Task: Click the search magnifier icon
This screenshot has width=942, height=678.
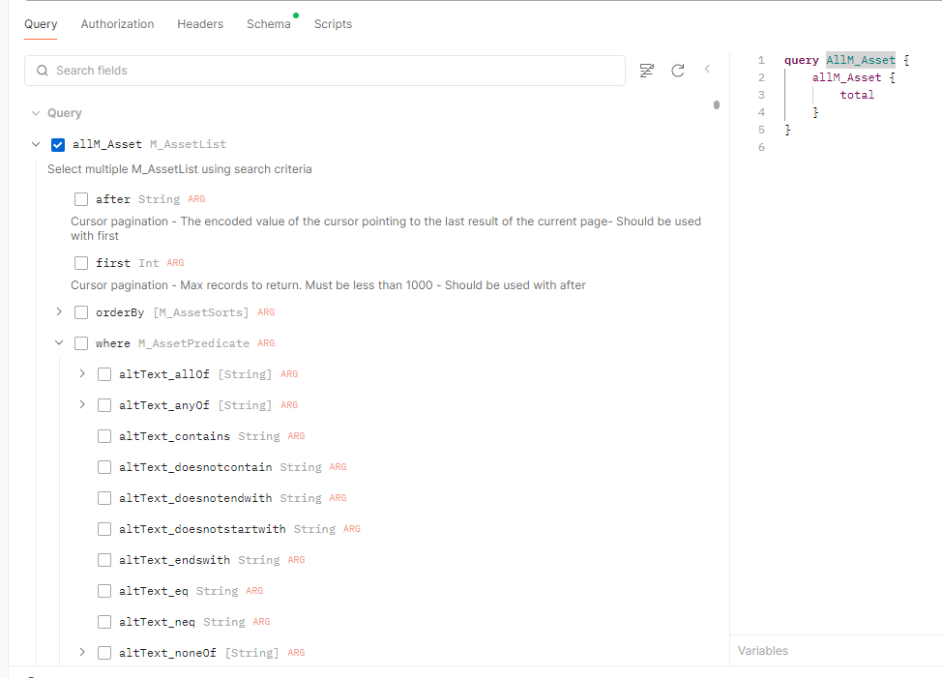Action: [x=42, y=70]
